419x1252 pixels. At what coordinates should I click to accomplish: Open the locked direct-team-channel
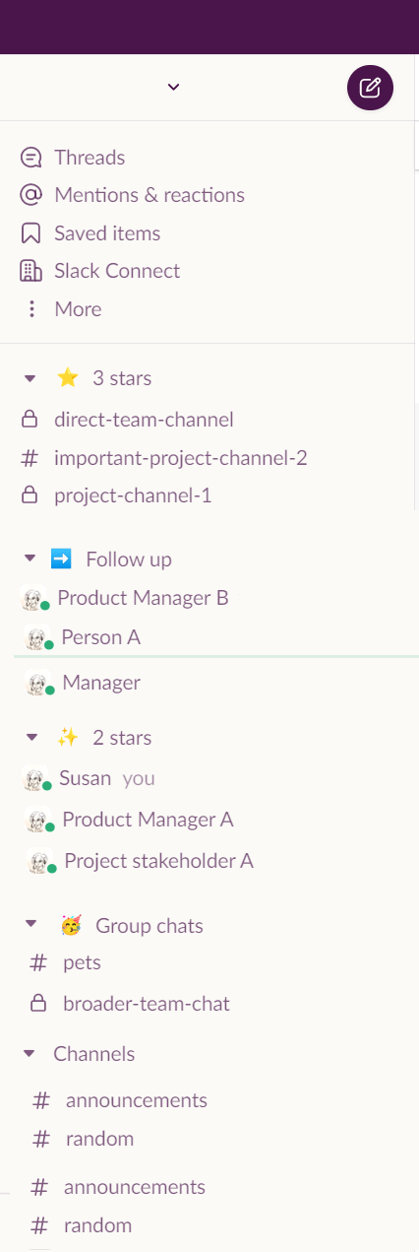tap(127, 420)
